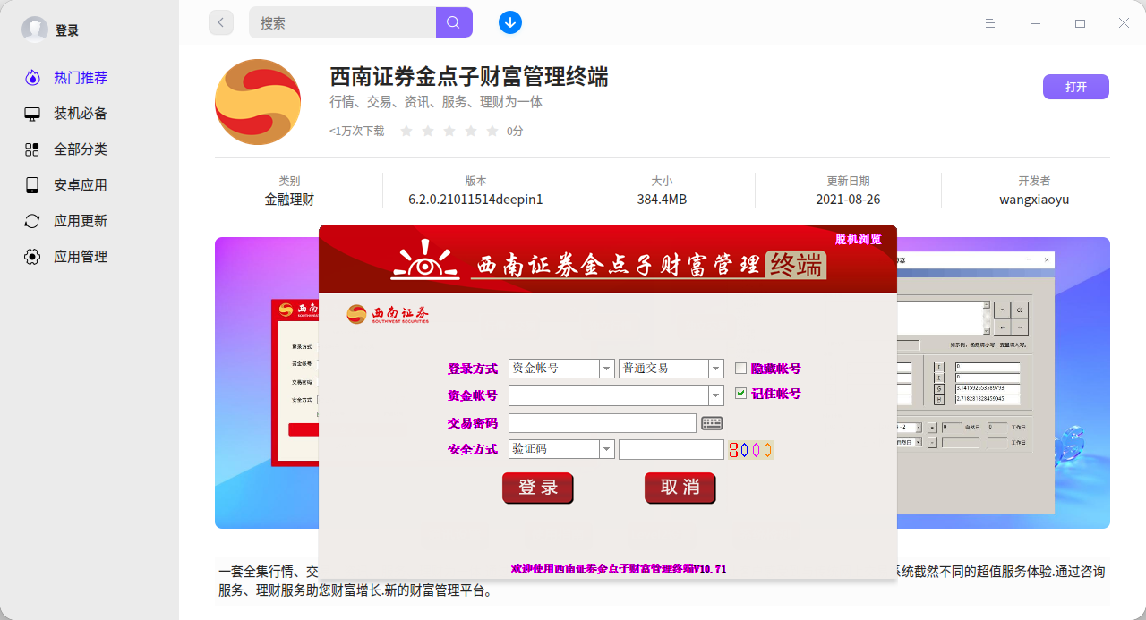Click 脱机浏览 link in login dialog

(859, 239)
